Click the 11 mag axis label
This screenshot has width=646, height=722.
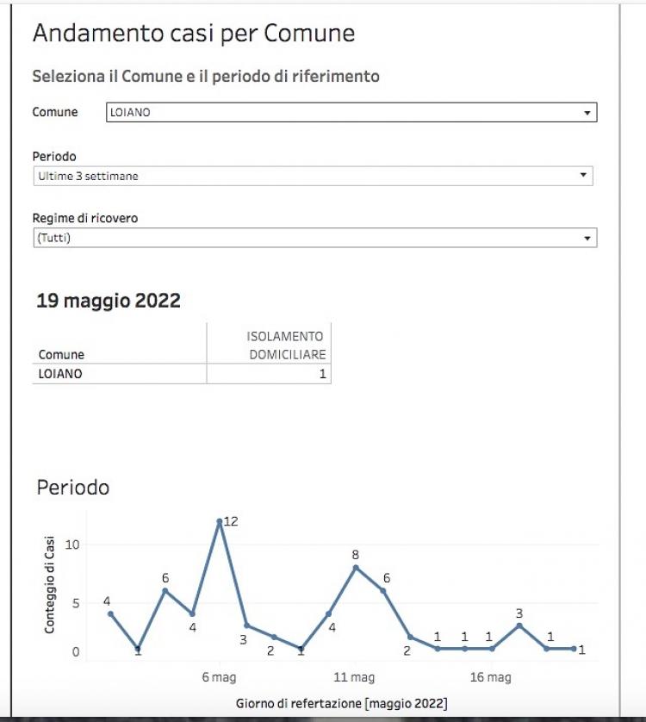tap(354, 677)
